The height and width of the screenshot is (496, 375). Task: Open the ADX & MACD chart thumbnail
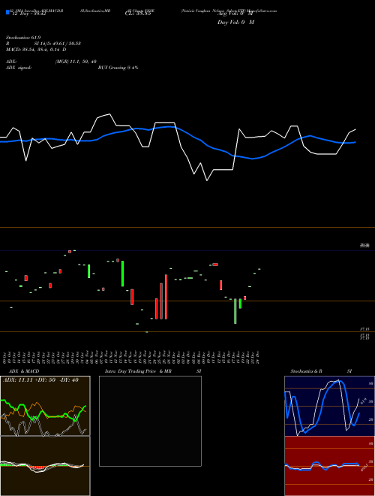pyautogui.click(x=45, y=406)
